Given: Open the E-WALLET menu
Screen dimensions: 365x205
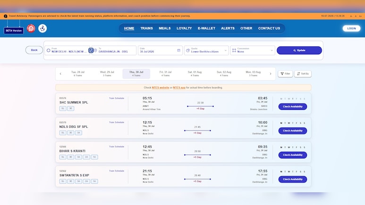Looking at the screenshot, I should (x=206, y=28).
